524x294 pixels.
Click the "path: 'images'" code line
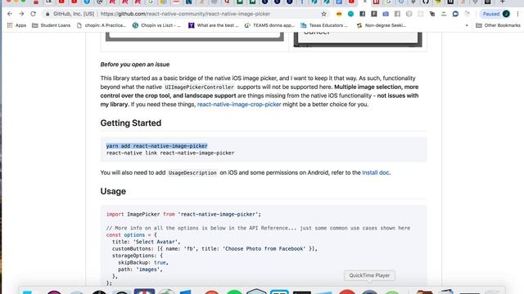pyautogui.click(x=140, y=269)
